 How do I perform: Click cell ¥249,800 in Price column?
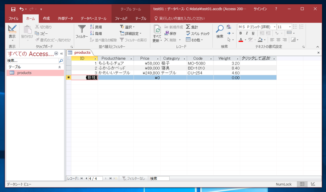tap(147, 73)
